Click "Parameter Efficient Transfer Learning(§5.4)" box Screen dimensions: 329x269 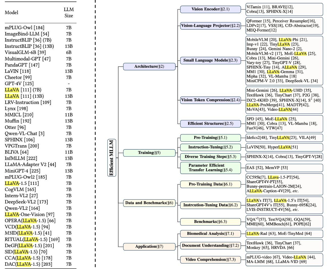pyautogui.click(x=210, y=168)
